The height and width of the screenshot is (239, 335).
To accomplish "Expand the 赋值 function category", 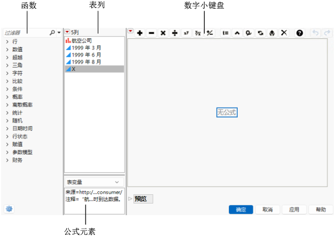I will pos(7,144).
